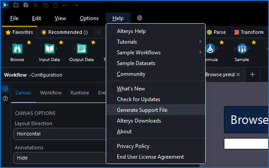Click the white text box on canvas

pos(246,143)
